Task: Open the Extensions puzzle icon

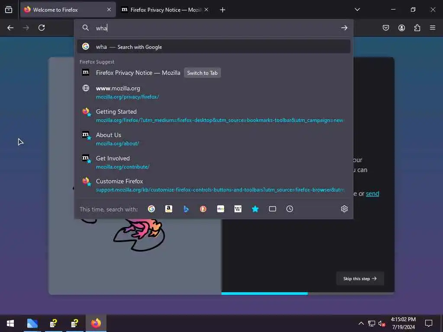Action: click(417, 28)
